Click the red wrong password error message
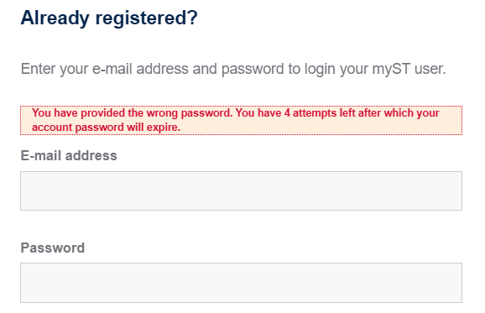The height and width of the screenshot is (313, 485). (236, 120)
